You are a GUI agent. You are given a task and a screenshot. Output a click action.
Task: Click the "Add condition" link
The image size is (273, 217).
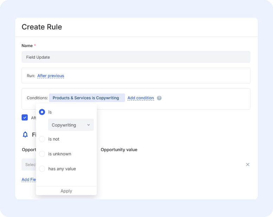click(x=140, y=98)
